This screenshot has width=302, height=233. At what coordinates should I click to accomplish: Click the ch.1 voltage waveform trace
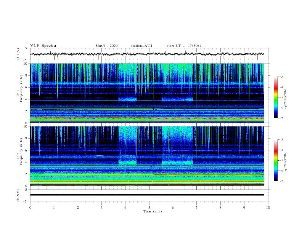pos(147,54)
